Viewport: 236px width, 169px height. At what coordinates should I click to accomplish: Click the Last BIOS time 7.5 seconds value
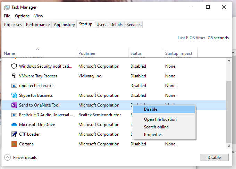pyautogui.click(x=218, y=38)
